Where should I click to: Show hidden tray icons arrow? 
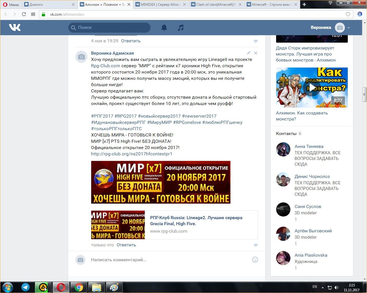[x=323, y=288]
